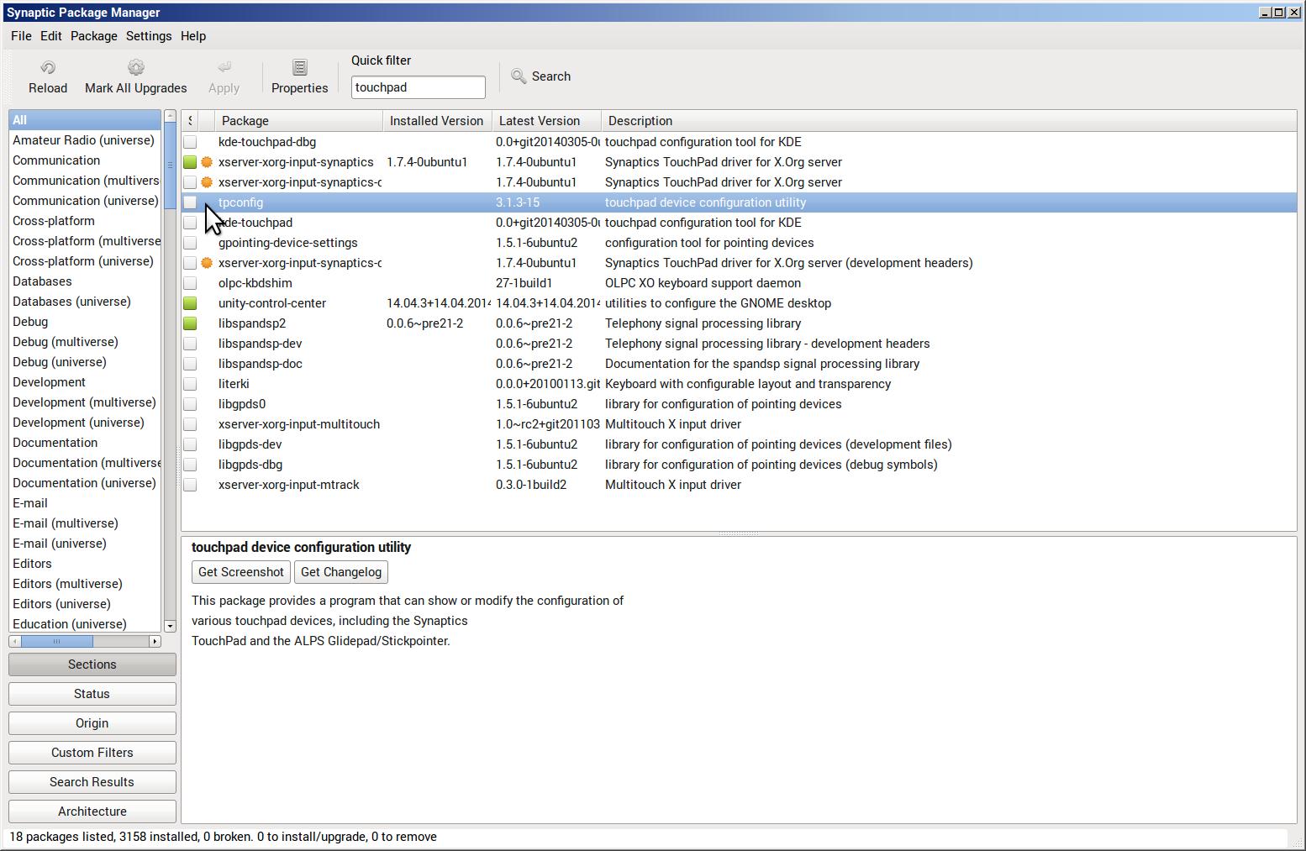Click the category list scroll-down arrow
Image resolution: width=1306 pixels, height=851 pixels.
(170, 626)
